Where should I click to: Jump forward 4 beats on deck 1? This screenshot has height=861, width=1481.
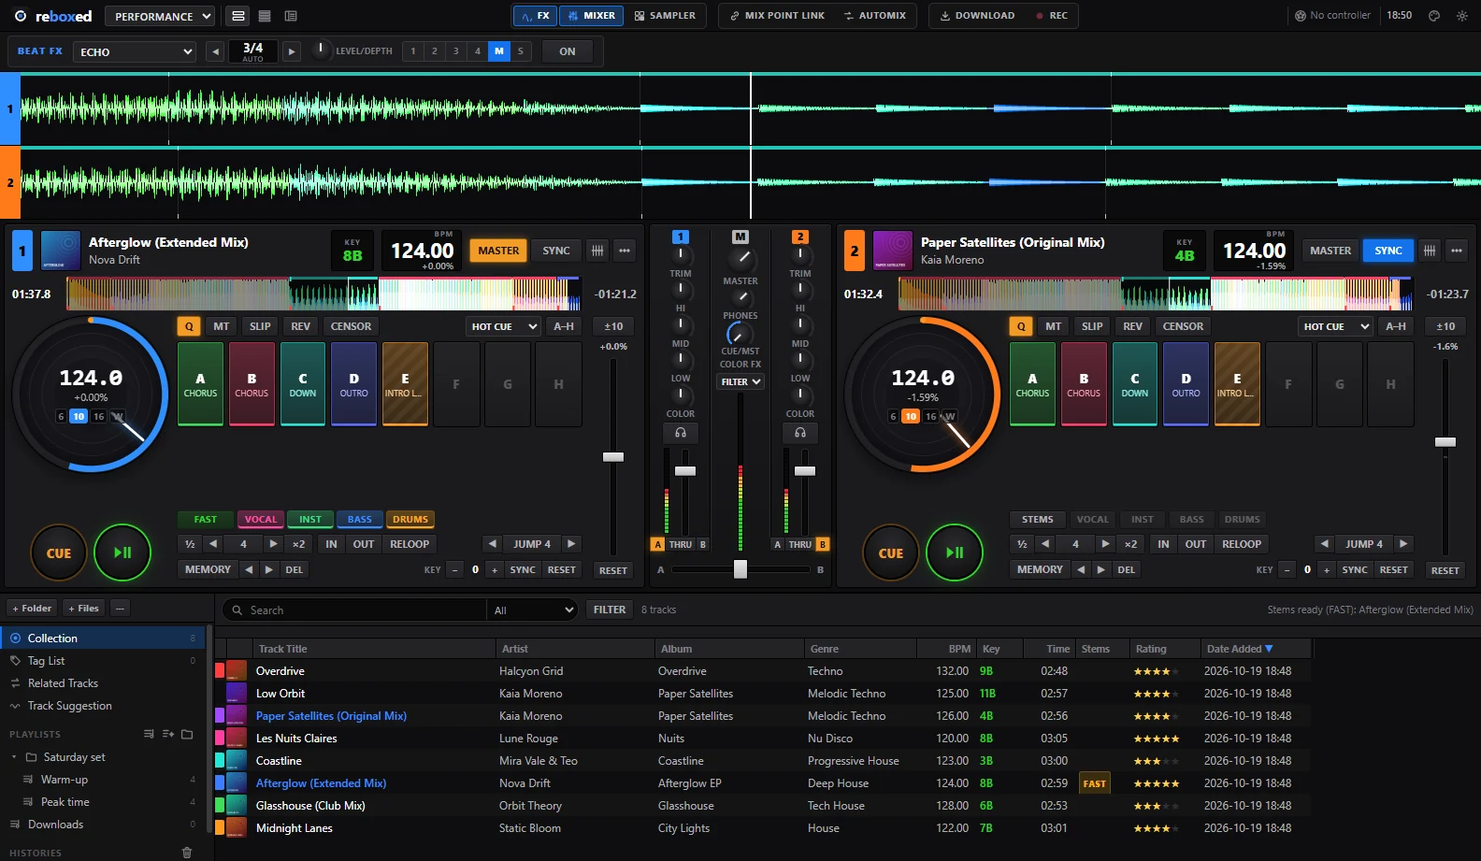(571, 544)
